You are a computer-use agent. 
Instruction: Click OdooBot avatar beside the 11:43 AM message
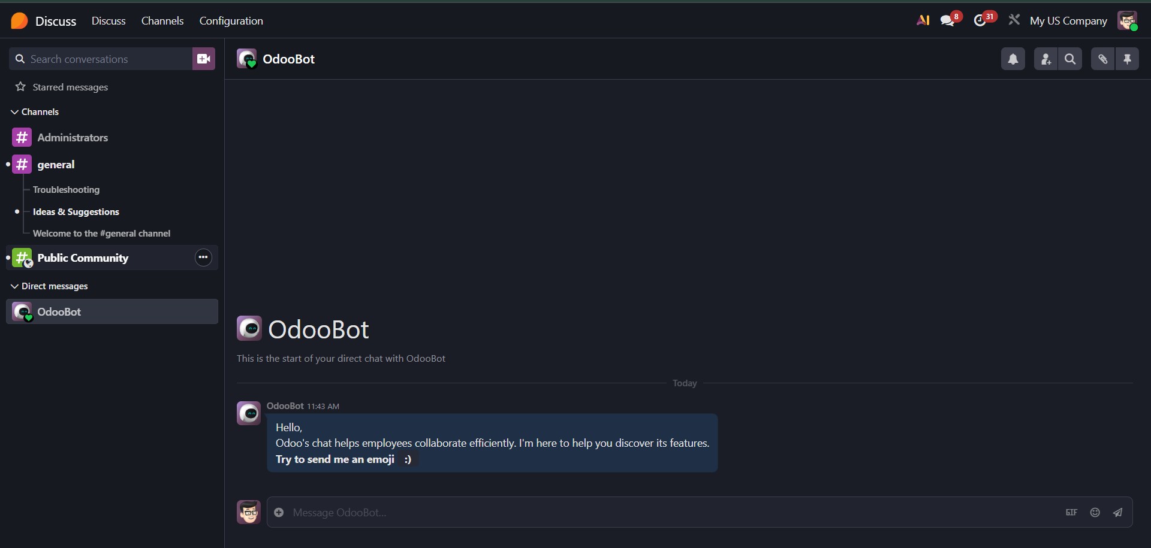tap(249, 413)
